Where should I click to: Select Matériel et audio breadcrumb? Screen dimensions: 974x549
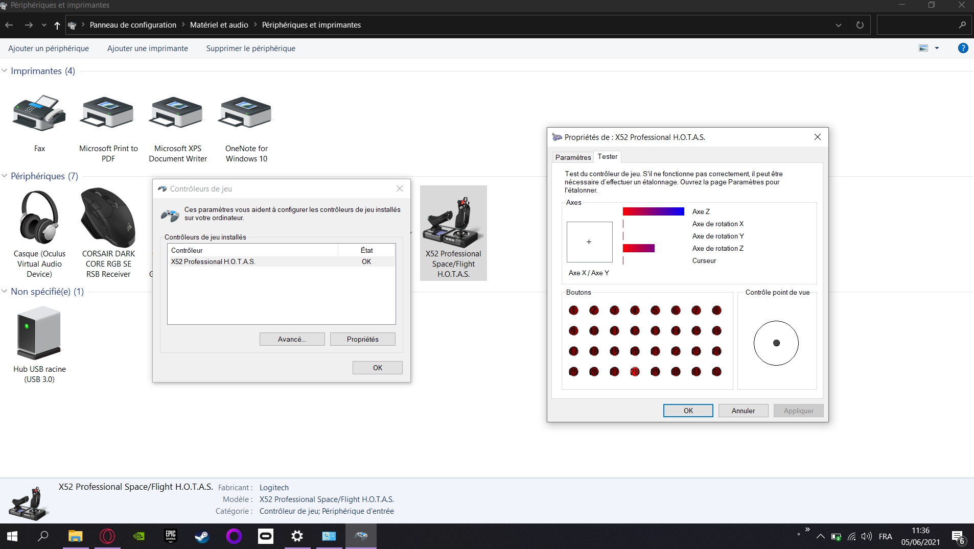219,25
